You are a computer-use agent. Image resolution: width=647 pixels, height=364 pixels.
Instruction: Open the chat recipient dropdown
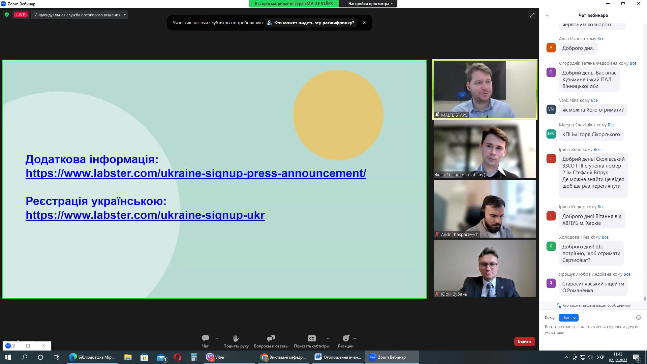click(x=568, y=317)
